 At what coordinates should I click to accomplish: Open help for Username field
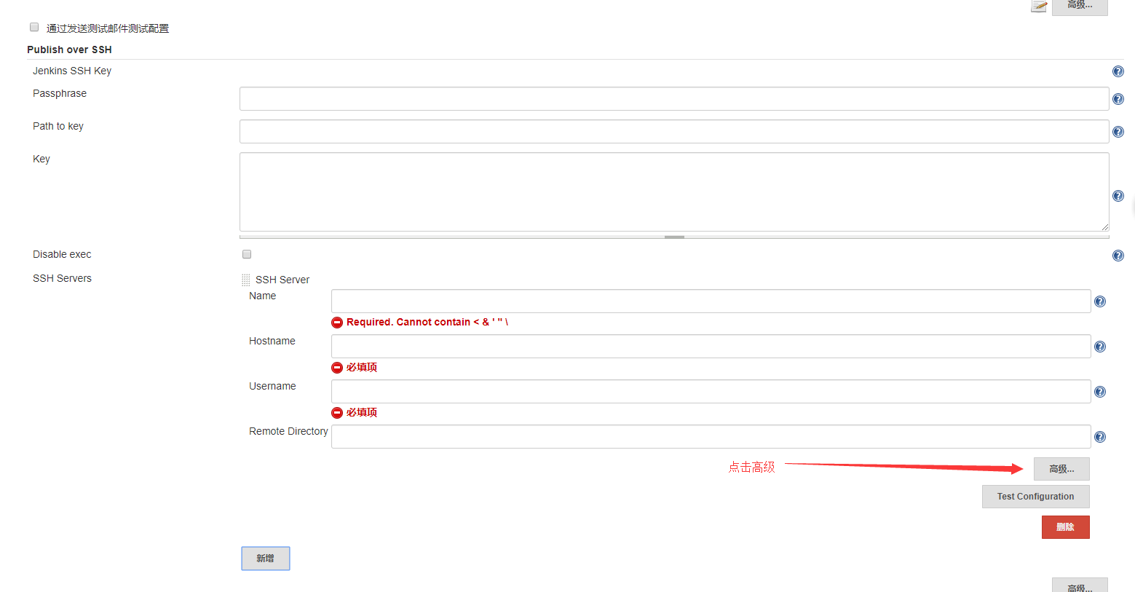pyautogui.click(x=1100, y=391)
